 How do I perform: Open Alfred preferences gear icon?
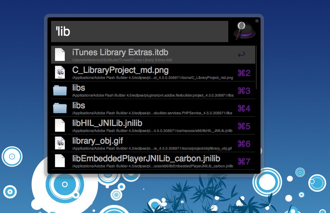point(257,21)
